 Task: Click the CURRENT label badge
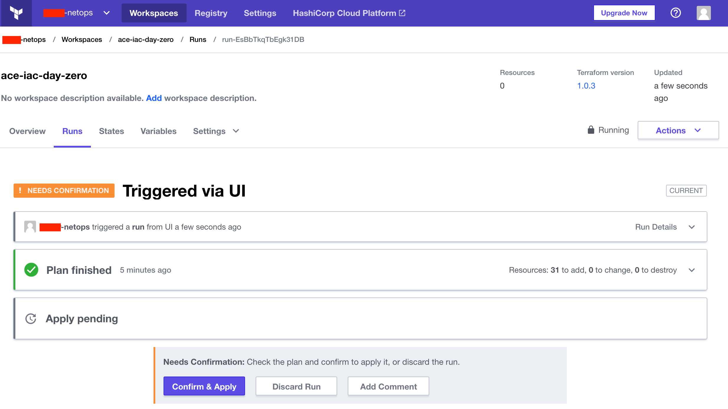pyautogui.click(x=686, y=191)
